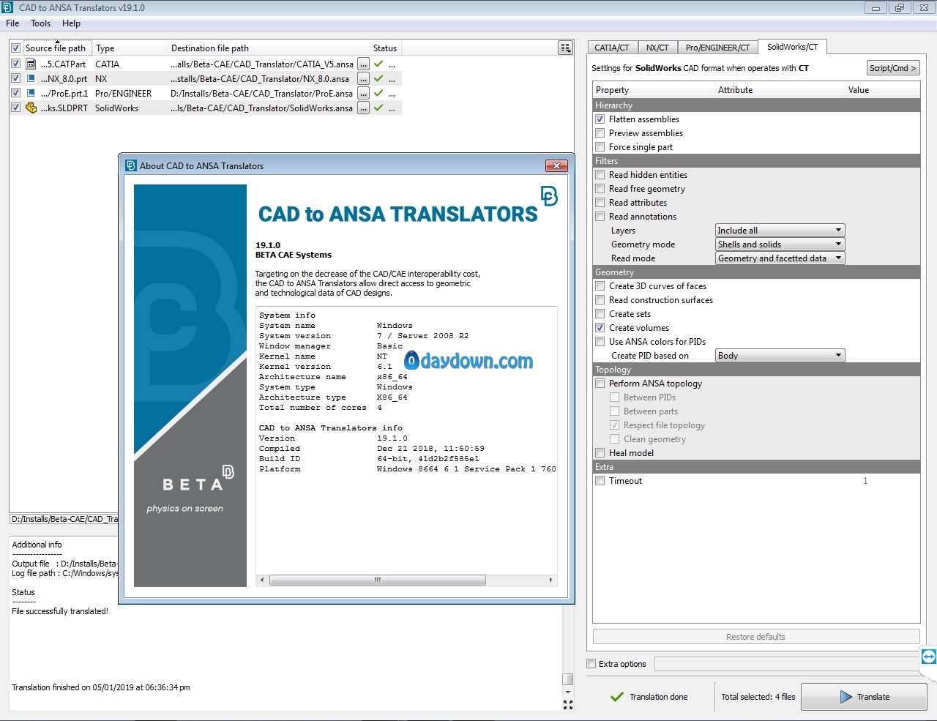
Task: Open the File menu
Action: (x=12, y=23)
